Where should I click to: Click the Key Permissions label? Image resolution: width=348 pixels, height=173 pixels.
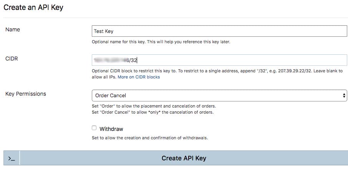(x=25, y=94)
